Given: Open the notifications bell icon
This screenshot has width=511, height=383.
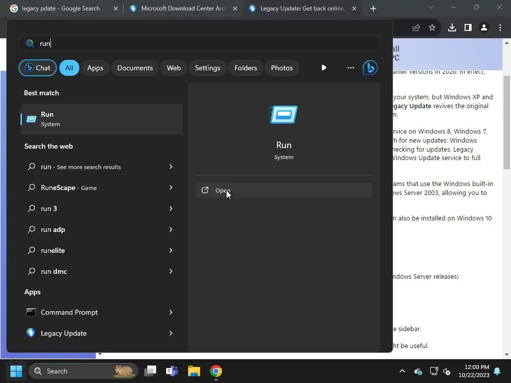Looking at the screenshot, I should tap(498, 371).
